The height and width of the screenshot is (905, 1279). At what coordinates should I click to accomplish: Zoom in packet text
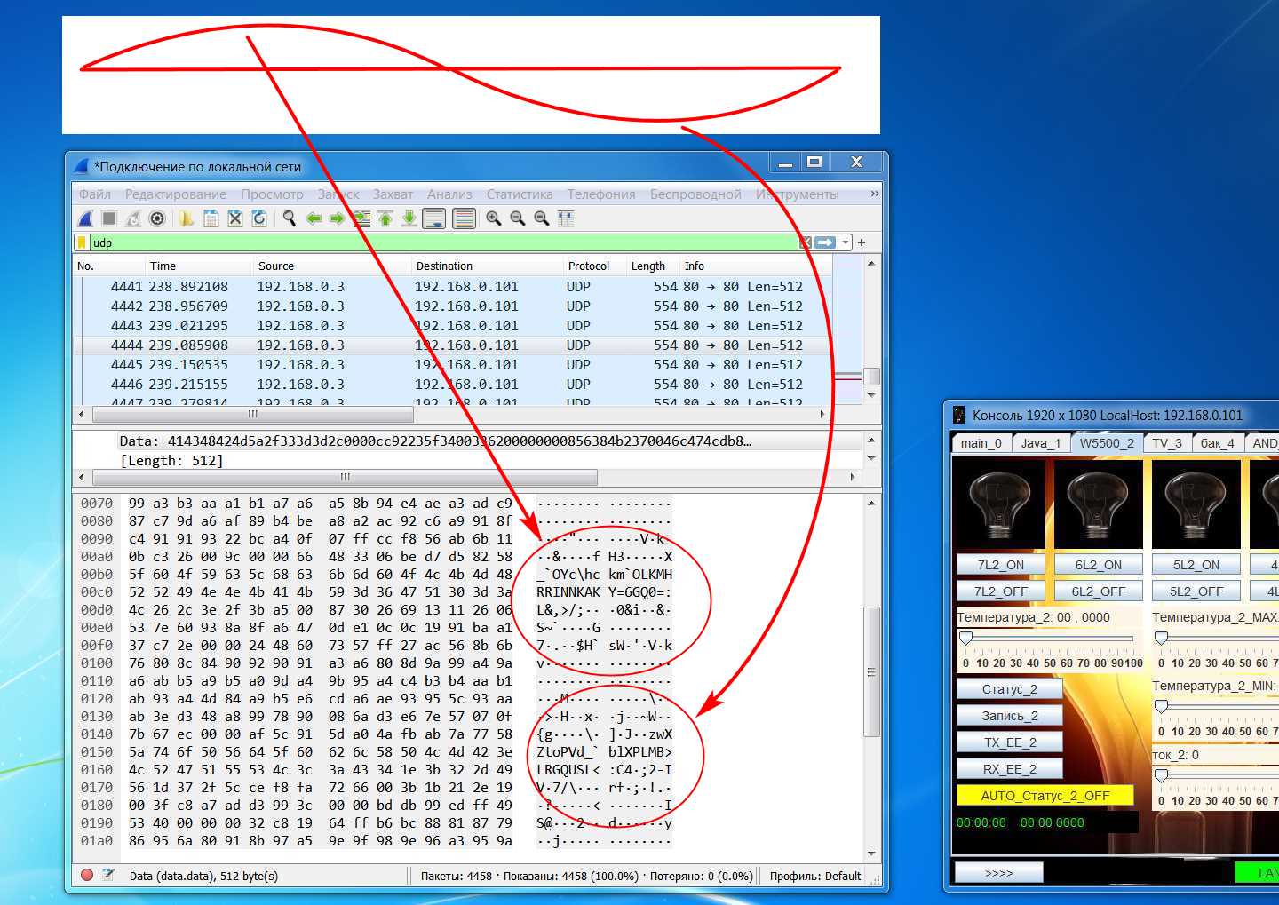click(494, 218)
